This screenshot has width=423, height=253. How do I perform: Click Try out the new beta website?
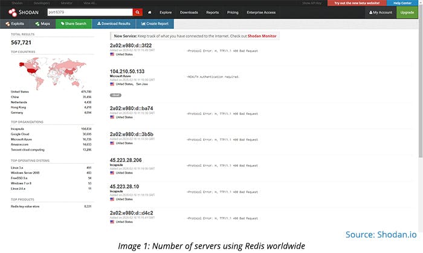coord(357,3)
